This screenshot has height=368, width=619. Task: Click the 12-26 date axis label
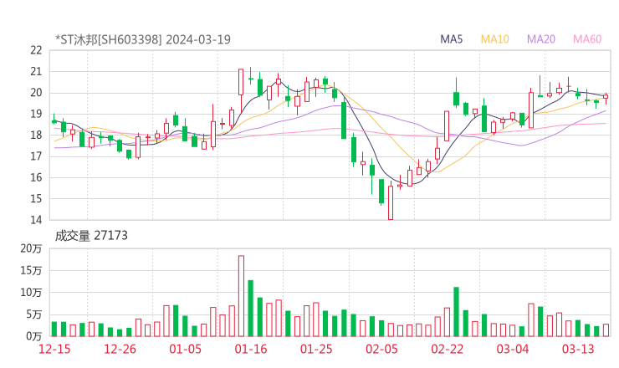(x=120, y=349)
